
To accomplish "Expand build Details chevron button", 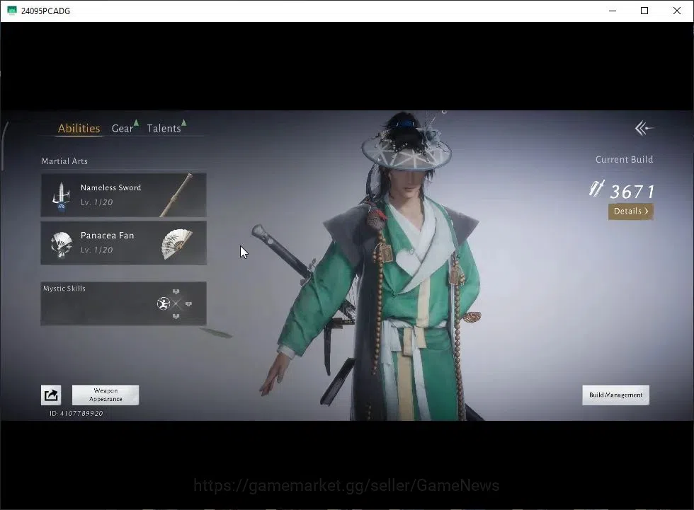I will coord(631,211).
